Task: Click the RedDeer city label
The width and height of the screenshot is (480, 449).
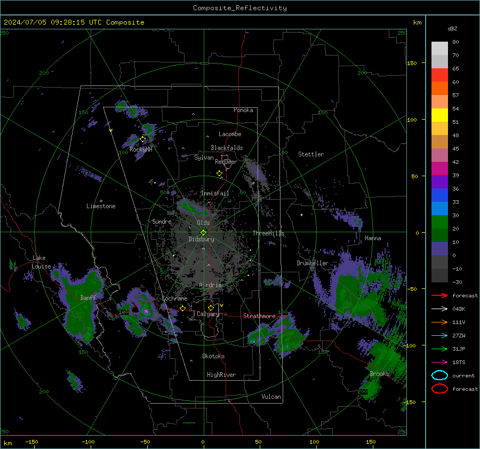Action: (x=226, y=162)
